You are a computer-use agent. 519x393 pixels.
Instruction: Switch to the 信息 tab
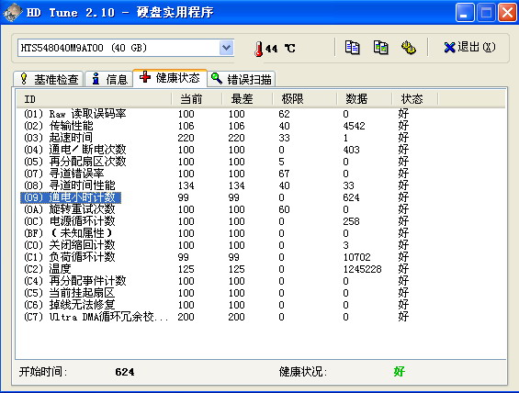(109, 79)
